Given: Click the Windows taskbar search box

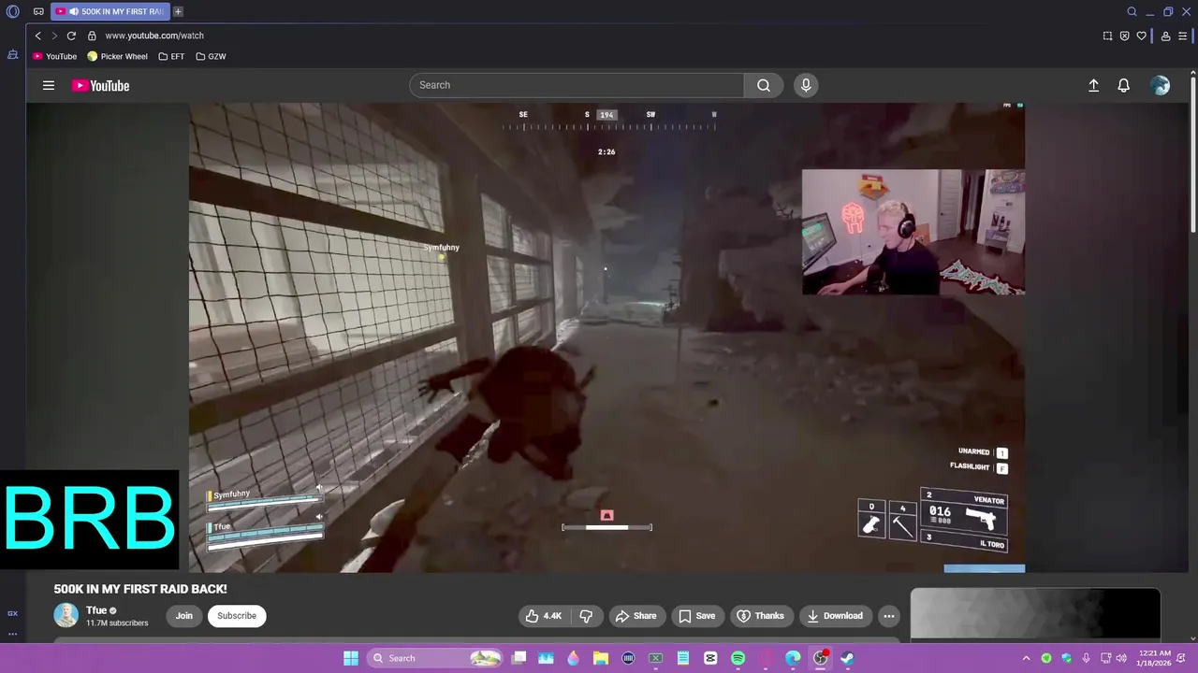Looking at the screenshot, I should pyautogui.click(x=434, y=658).
